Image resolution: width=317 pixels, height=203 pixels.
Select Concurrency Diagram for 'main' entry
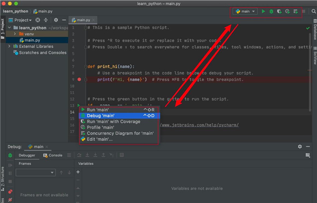click(x=119, y=133)
